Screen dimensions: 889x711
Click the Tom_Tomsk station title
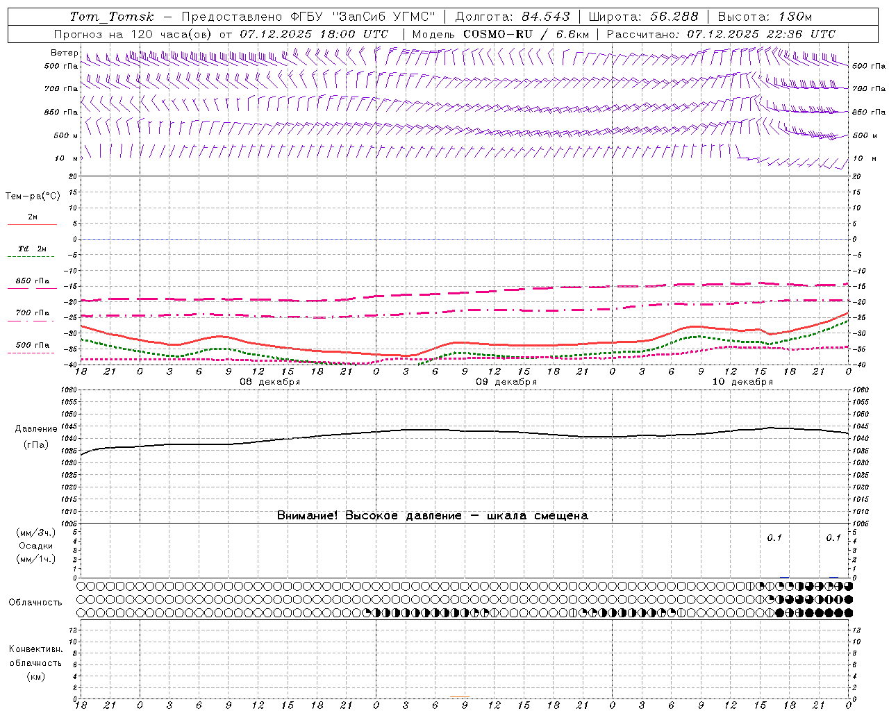coord(112,17)
